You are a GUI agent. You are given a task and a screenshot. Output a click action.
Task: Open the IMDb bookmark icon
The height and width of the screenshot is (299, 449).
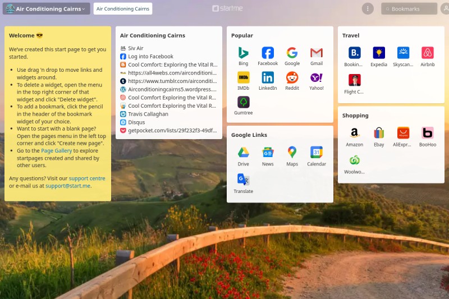pos(244,77)
